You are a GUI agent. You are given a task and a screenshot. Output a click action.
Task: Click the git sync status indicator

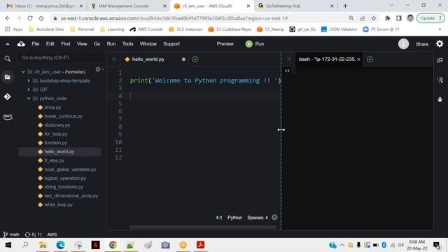33,234
